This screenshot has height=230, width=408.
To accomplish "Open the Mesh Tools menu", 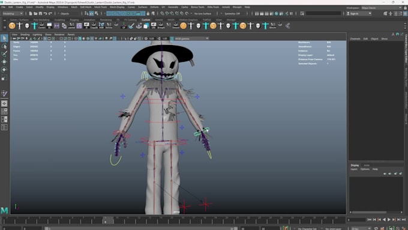I will point(100,7).
